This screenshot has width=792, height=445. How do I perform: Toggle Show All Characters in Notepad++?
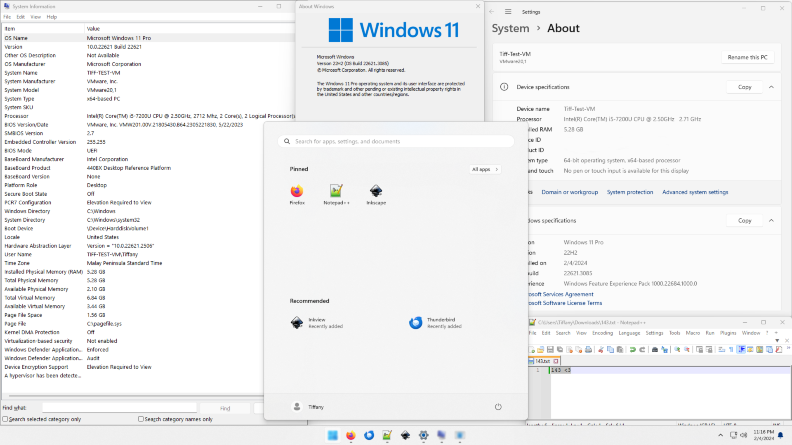coord(731,349)
